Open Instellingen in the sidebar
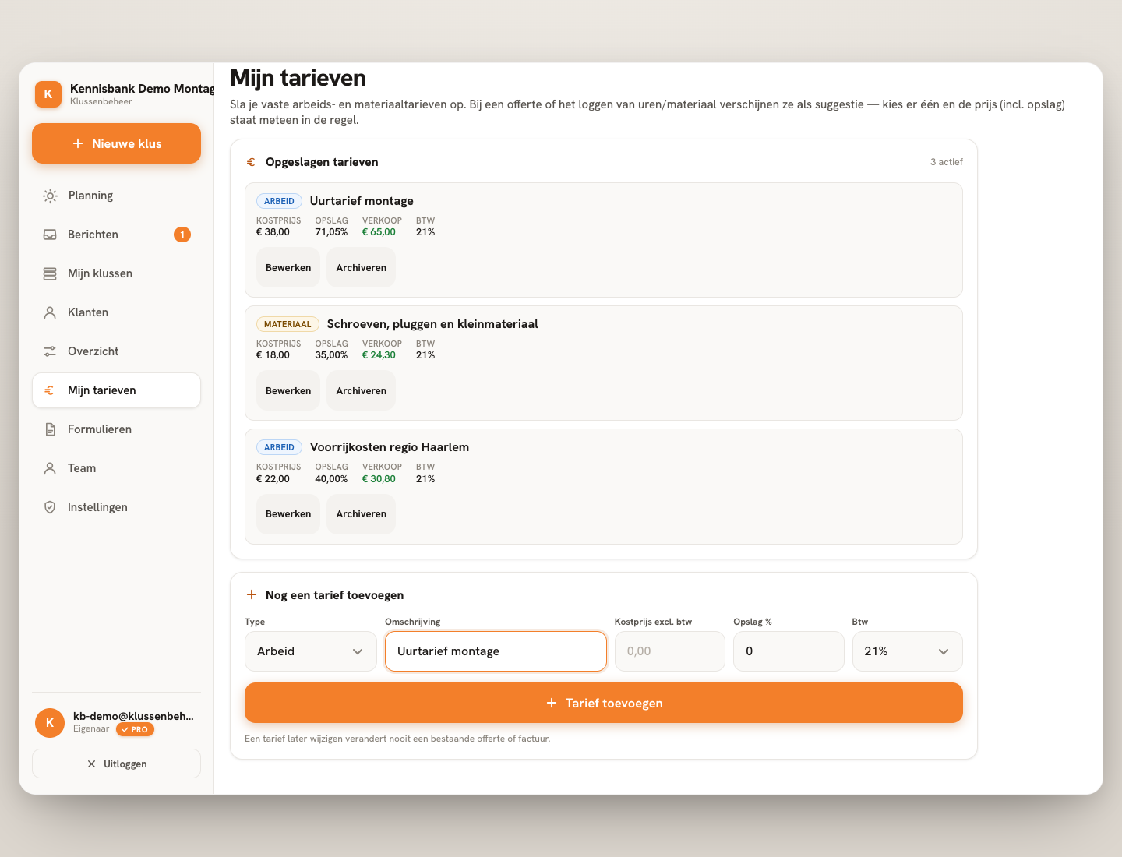 [116, 507]
